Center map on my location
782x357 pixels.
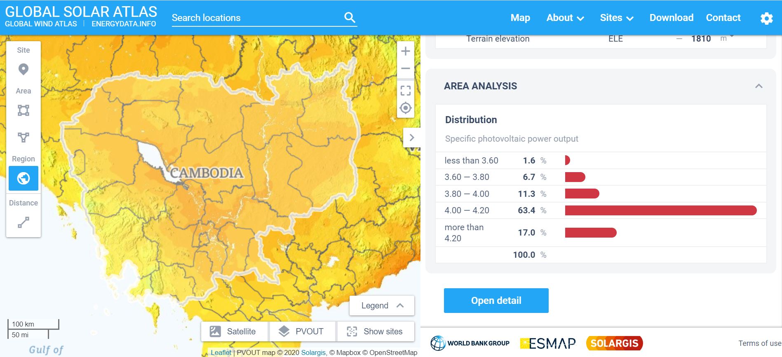point(405,108)
